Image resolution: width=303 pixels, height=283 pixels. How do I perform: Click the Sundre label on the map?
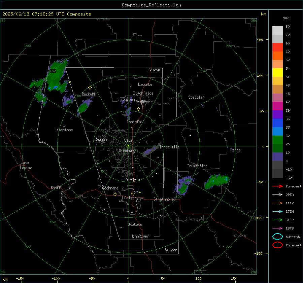click(x=102, y=139)
